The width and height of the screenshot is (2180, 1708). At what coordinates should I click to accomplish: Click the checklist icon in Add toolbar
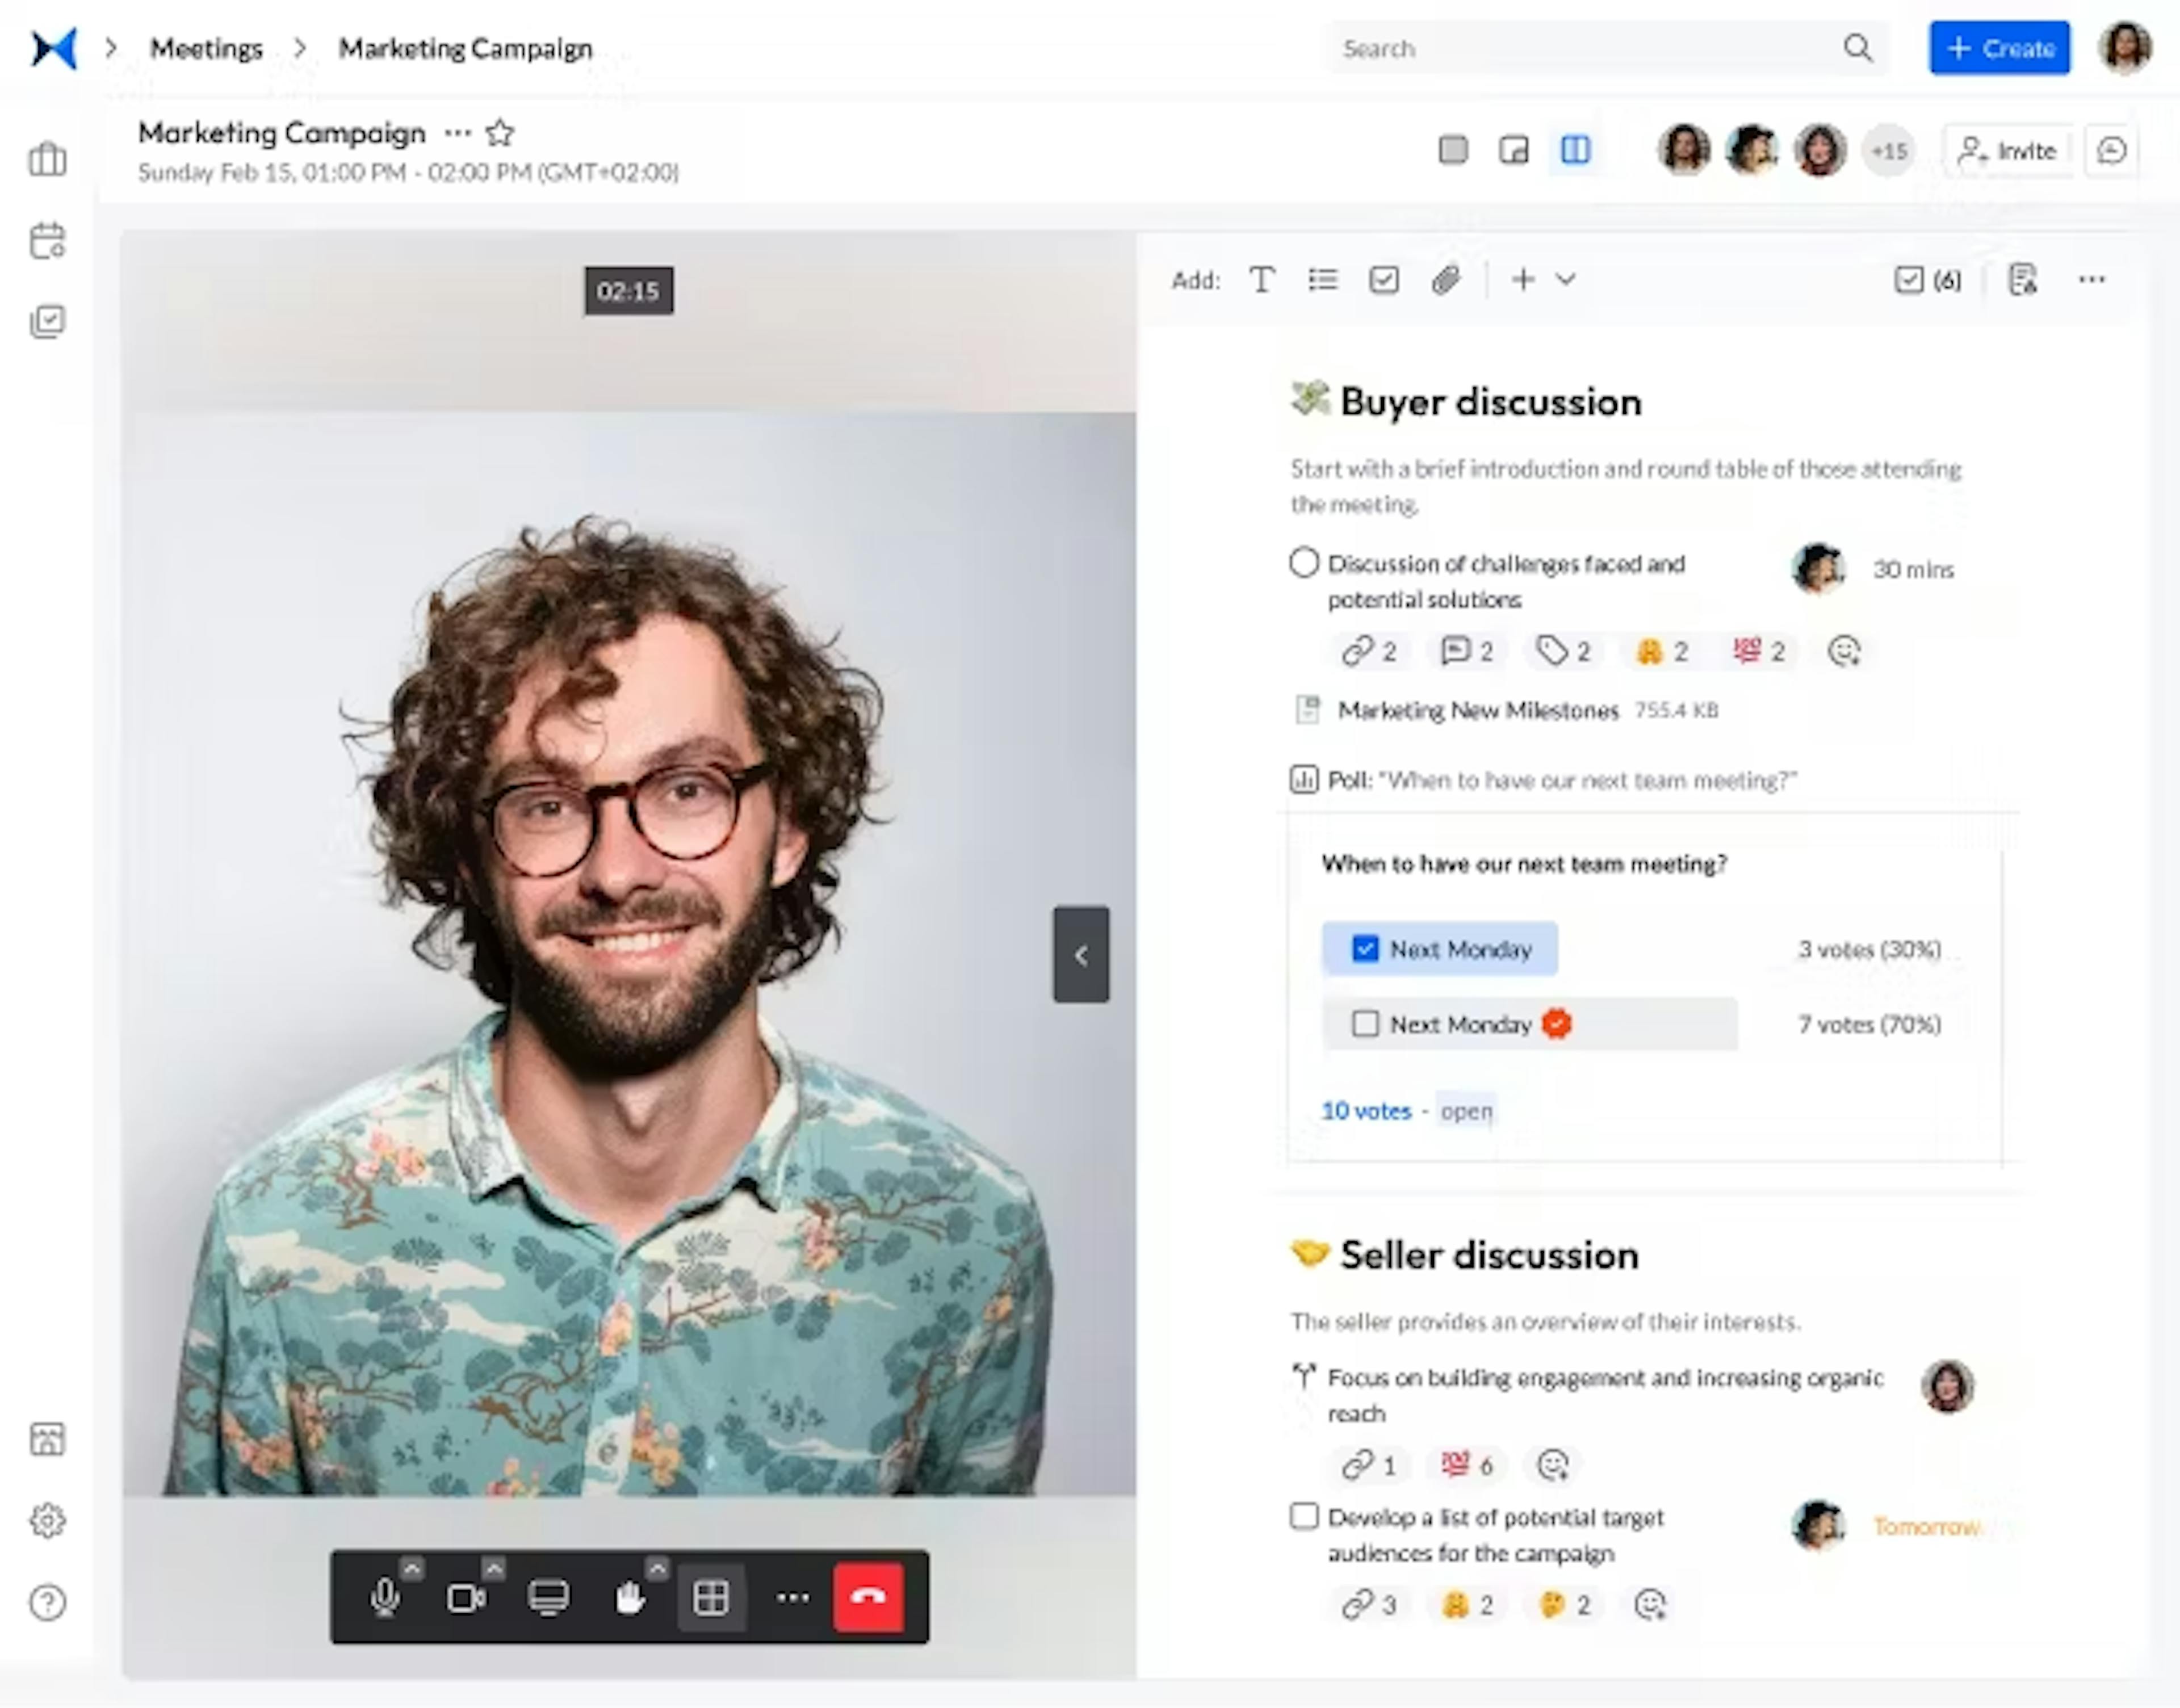pyautogui.click(x=1382, y=280)
